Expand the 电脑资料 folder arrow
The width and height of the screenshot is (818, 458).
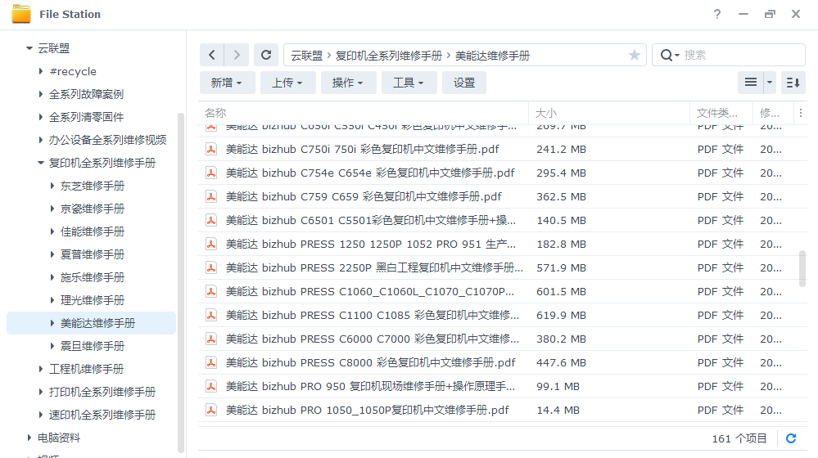(x=29, y=438)
